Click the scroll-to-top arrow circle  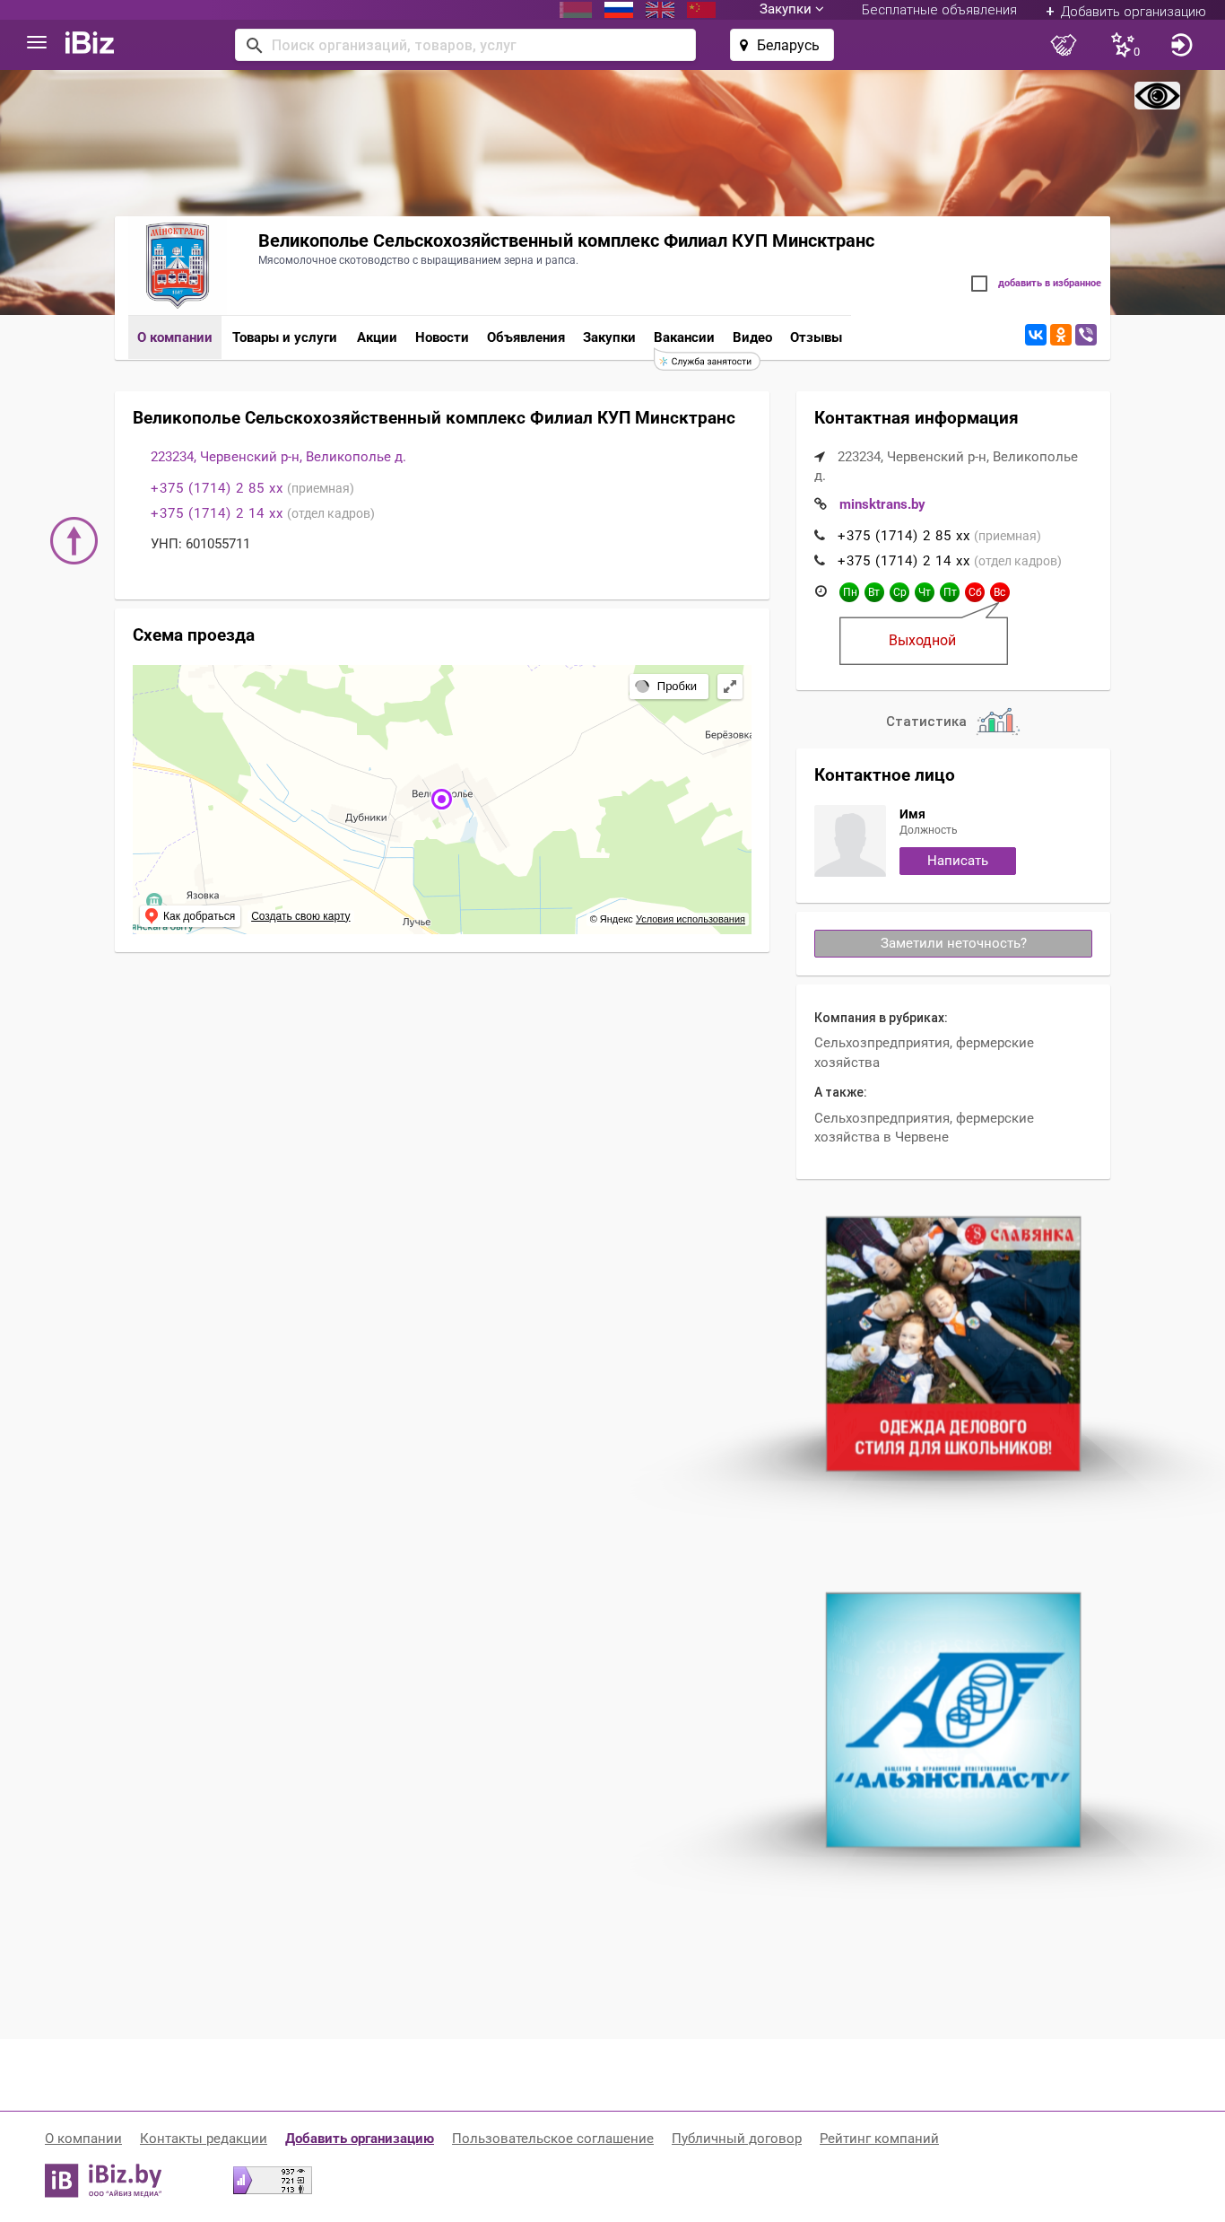[74, 540]
